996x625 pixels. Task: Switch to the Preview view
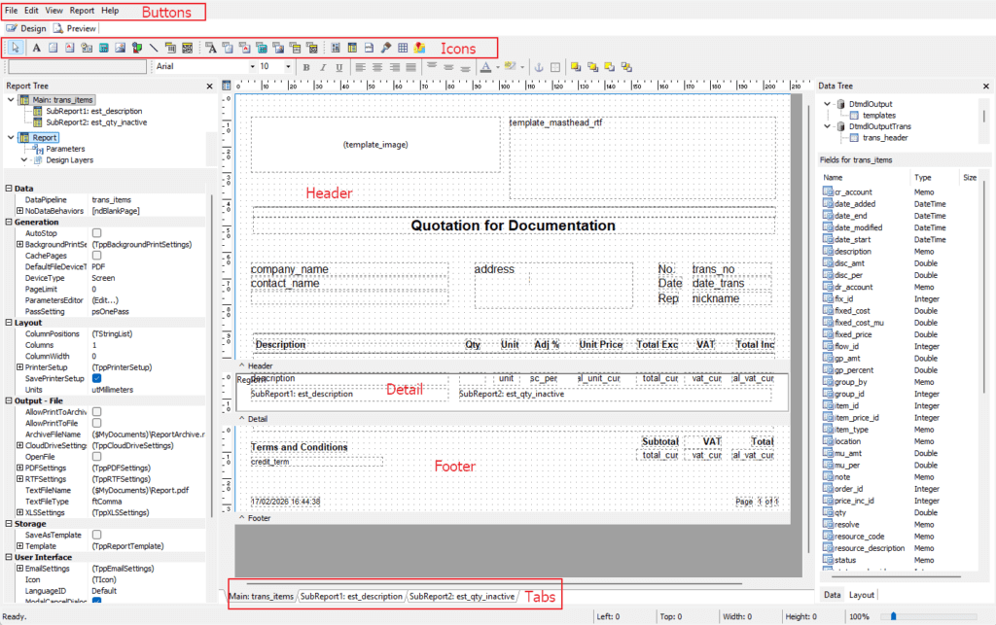[76, 29]
